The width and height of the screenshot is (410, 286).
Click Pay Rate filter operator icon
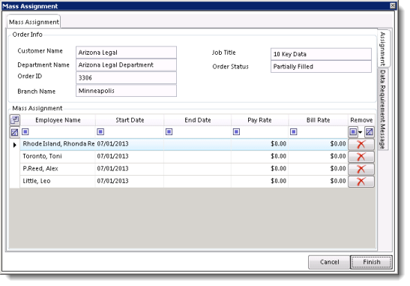(236, 131)
